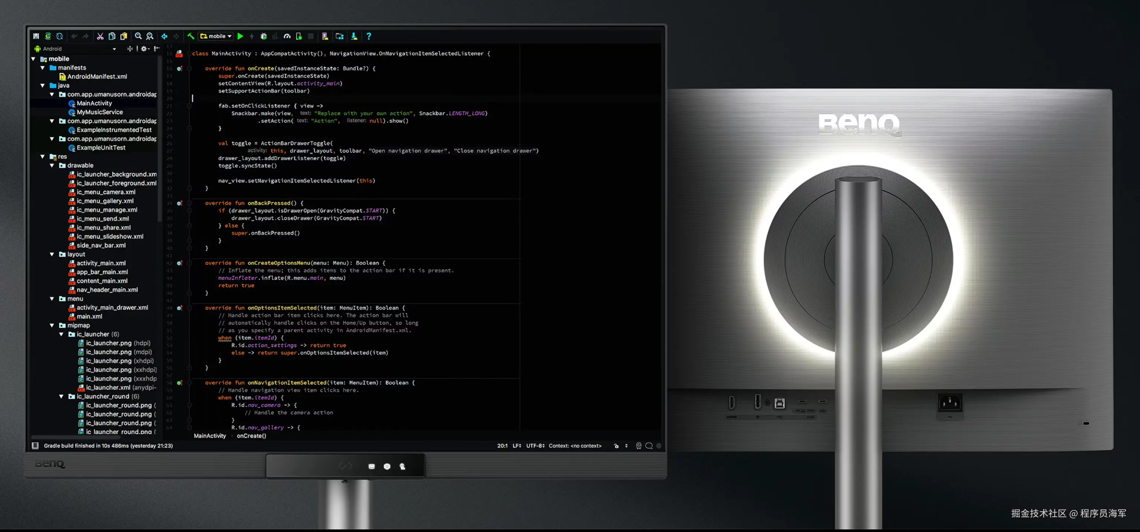The height and width of the screenshot is (532, 1140).
Task: Toggle the tool windows button in status bar corner
Action: (x=35, y=446)
